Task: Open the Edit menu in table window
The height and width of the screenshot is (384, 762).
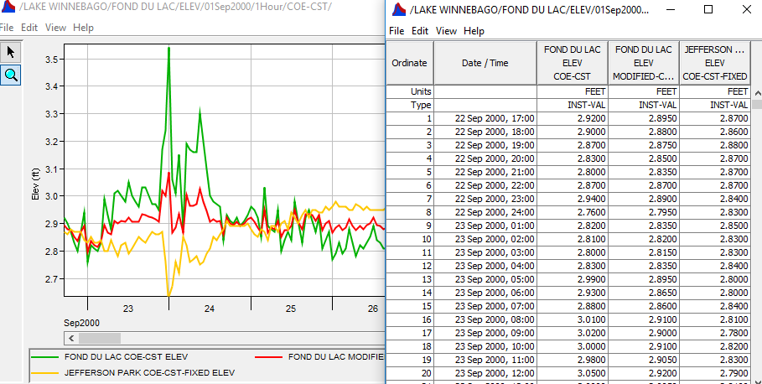Action: click(x=420, y=31)
